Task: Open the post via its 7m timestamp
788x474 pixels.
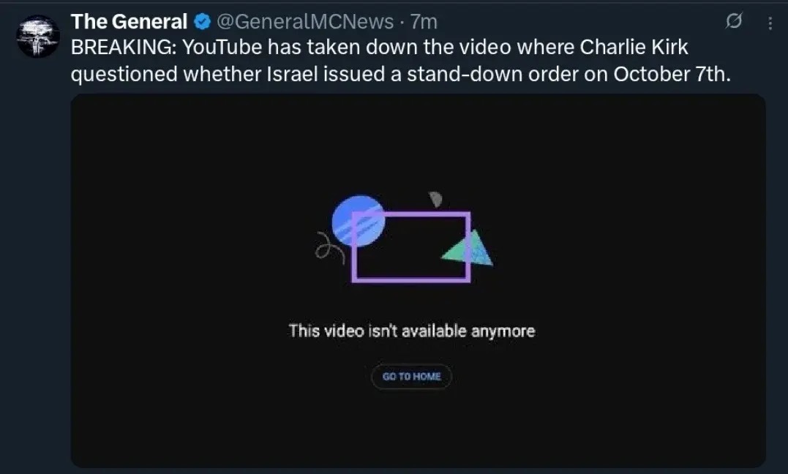Action: click(x=424, y=22)
